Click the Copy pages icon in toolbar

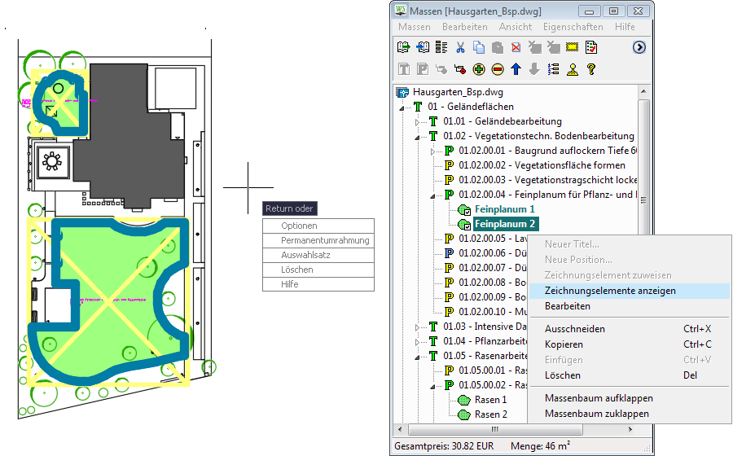click(479, 47)
